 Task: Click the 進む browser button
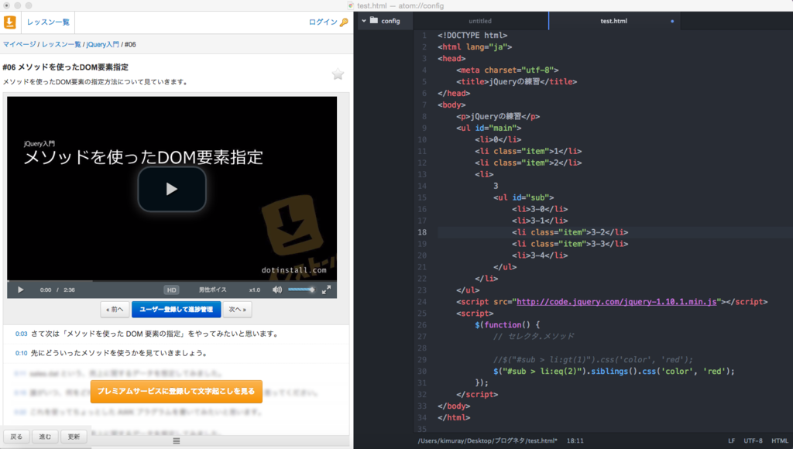[x=45, y=437]
